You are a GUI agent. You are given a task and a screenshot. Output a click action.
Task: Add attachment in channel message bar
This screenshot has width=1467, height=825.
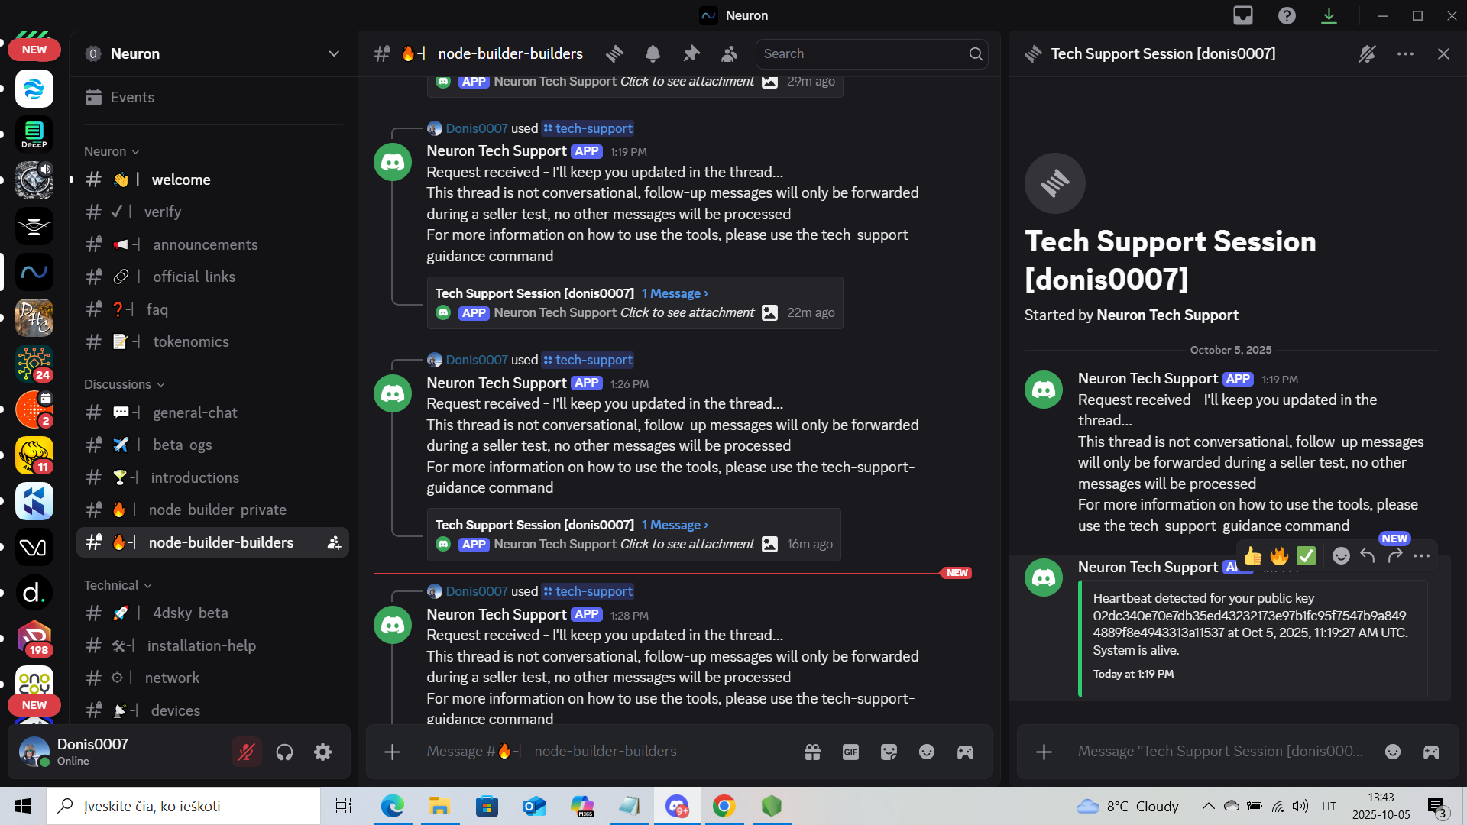pos(392,752)
